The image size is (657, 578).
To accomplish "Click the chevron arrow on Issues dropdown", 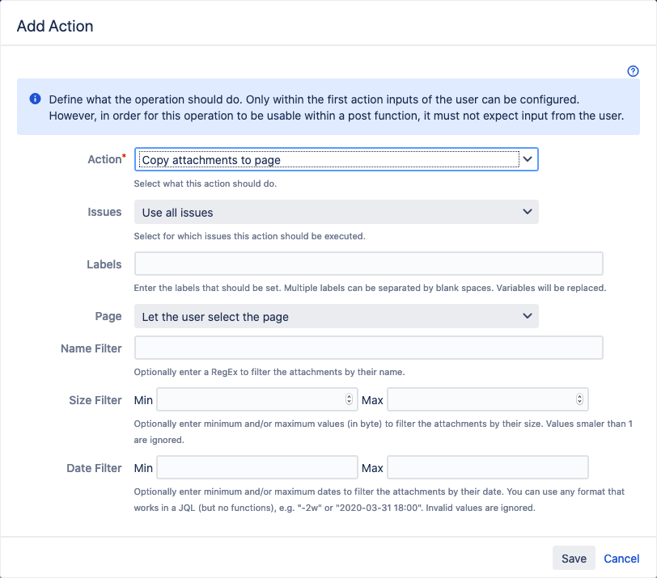I will tap(527, 212).
